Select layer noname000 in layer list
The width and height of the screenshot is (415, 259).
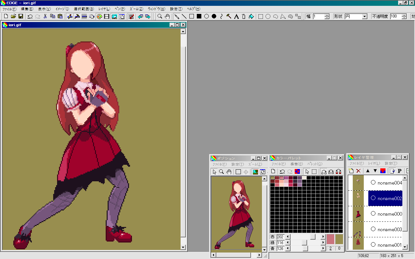click(x=389, y=214)
